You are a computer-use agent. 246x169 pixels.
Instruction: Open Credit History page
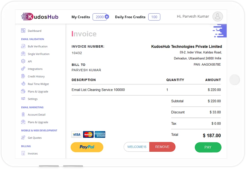coord(36,76)
